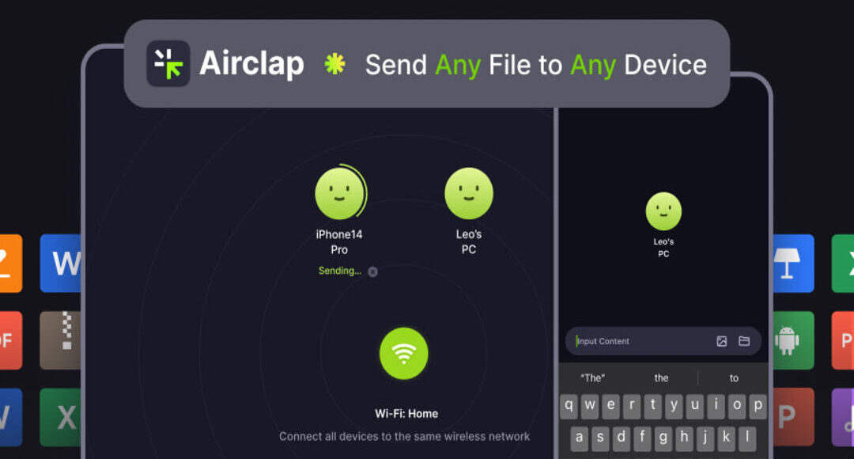Click the green Android file icon
Viewport: 854px width, 459px height.
point(789,340)
